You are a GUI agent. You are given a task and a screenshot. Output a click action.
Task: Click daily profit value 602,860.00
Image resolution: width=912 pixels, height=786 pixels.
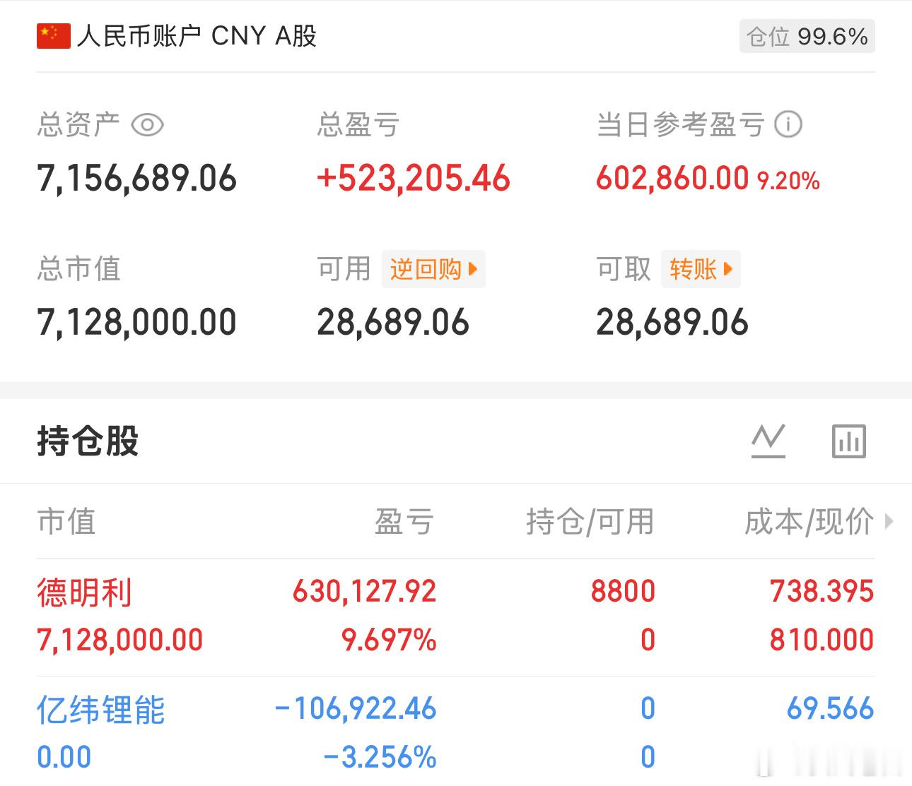pyautogui.click(x=672, y=178)
